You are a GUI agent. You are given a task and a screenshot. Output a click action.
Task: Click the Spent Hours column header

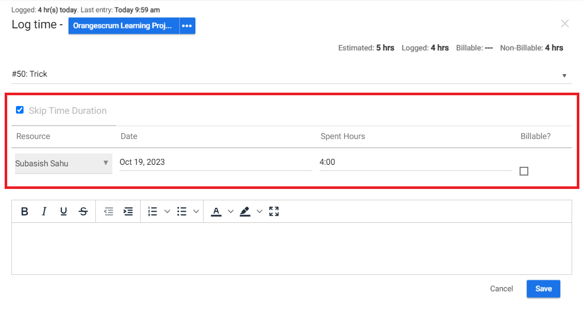[343, 136]
